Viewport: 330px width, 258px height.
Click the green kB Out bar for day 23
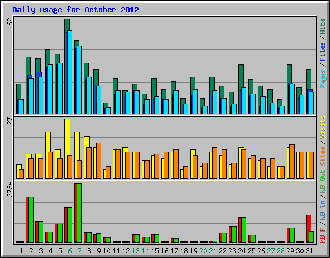(234, 234)
